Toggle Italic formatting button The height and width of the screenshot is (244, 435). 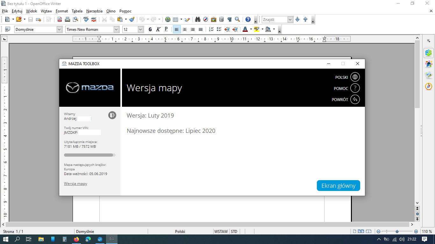tap(158, 29)
